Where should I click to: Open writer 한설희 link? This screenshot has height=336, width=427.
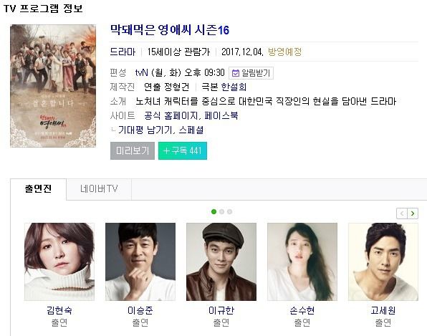coord(234,87)
